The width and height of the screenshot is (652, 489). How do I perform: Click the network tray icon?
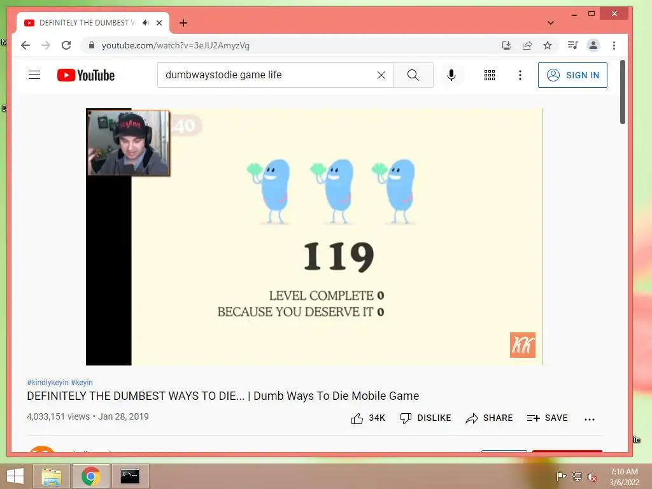pyautogui.click(x=577, y=476)
